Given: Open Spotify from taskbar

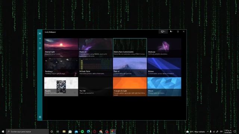Looking at the screenshot, I should (82, 131).
